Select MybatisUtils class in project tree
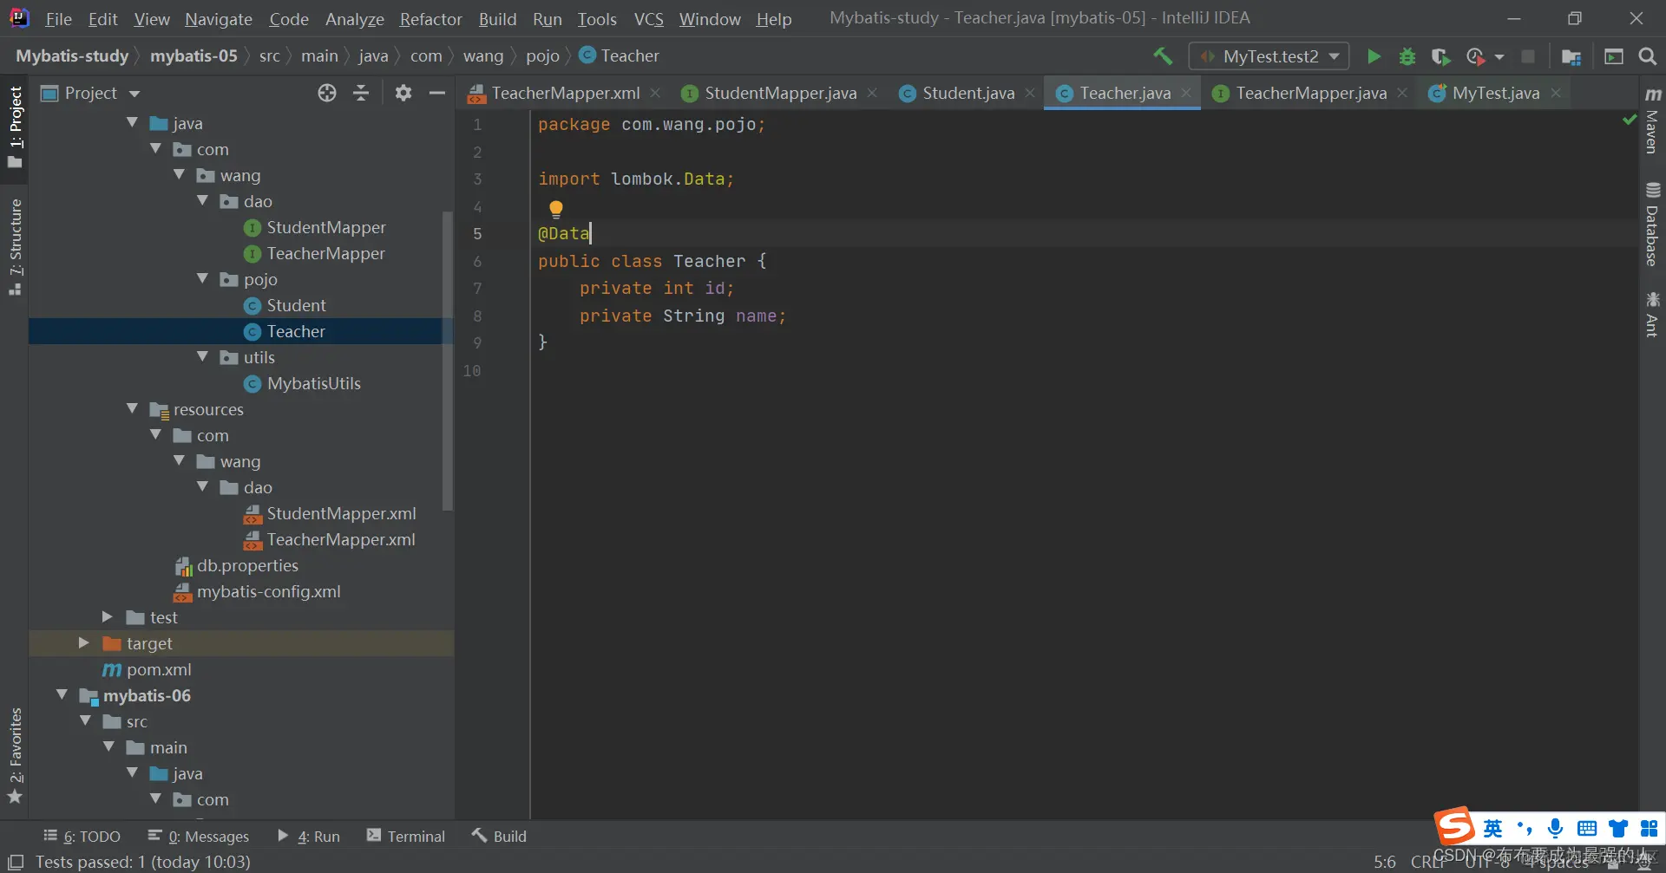The width and height of the screenshot is (1666, 873). (x=313, y=383)
